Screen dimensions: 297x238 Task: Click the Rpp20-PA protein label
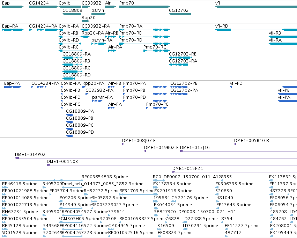point(94,83)
